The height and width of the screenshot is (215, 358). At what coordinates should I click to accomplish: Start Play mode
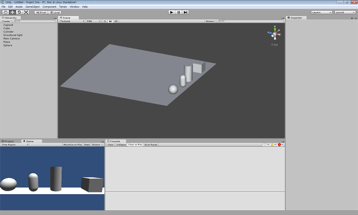172,13
